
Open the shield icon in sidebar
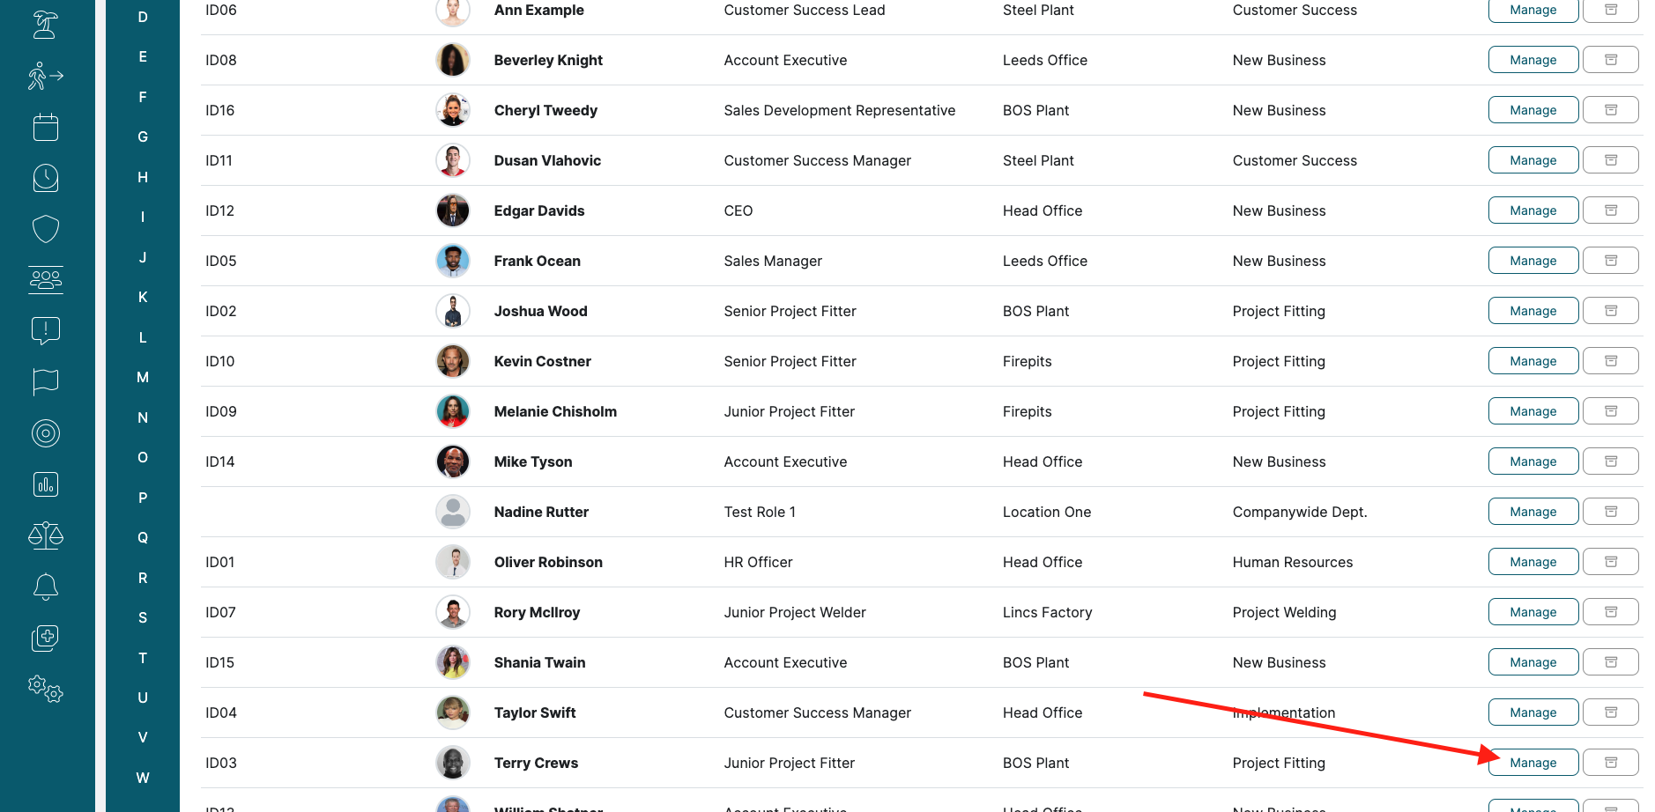pos(46,229)
